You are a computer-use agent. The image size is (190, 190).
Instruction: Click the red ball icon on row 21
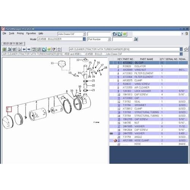(x=115, y=141)
